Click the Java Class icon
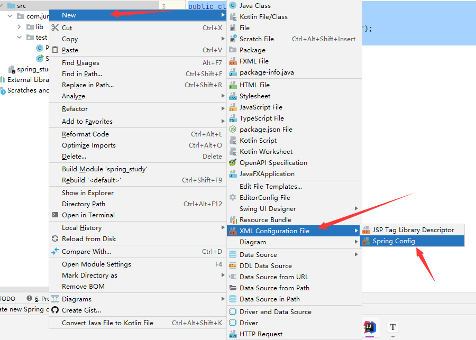476x340 pixels. click(x=233, y=5)
